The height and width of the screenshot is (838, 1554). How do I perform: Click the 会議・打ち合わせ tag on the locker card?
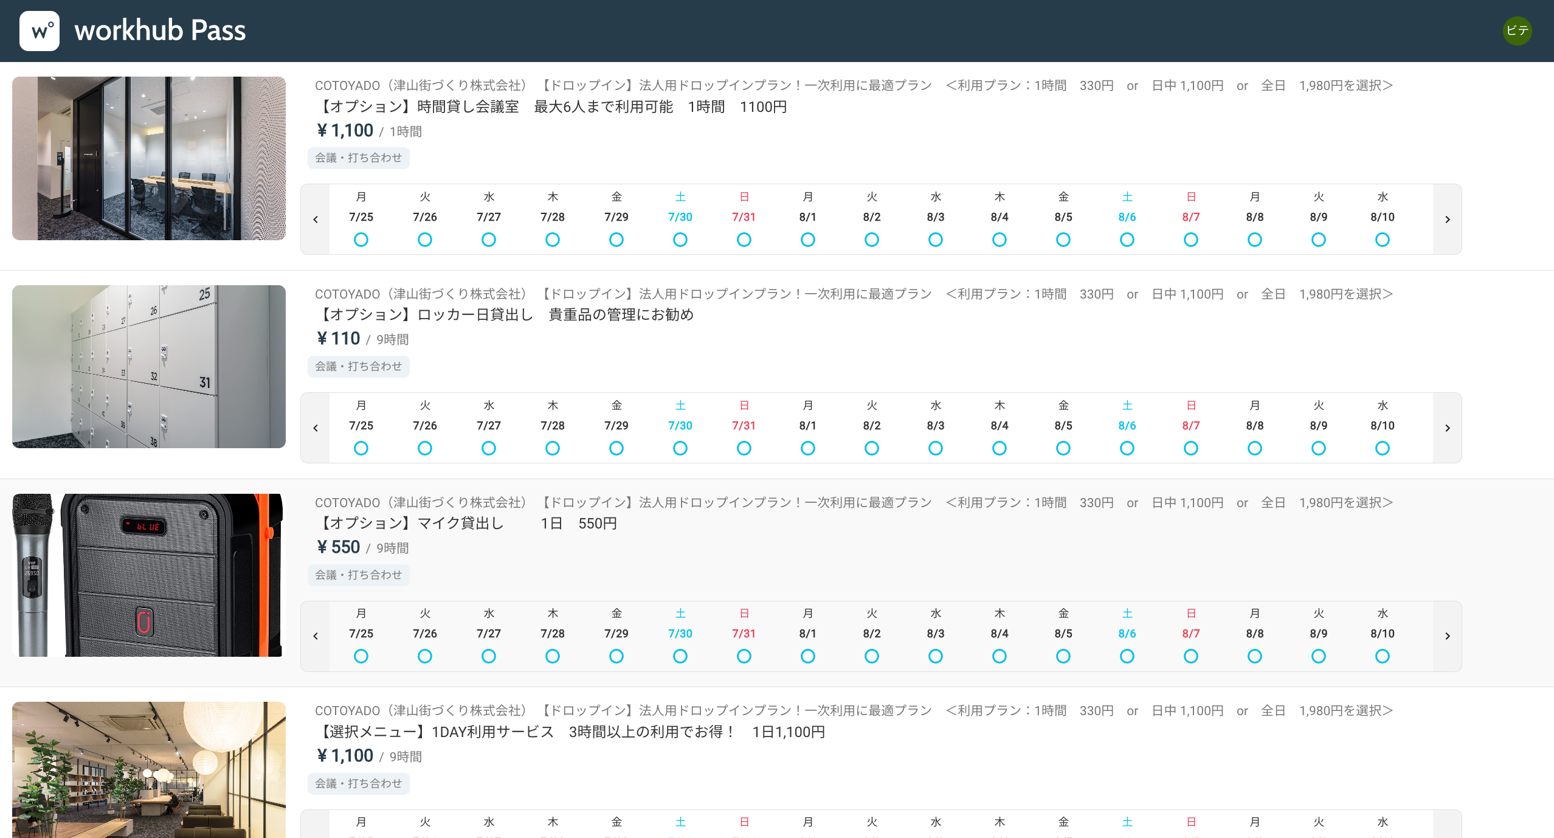coord(358,366)
